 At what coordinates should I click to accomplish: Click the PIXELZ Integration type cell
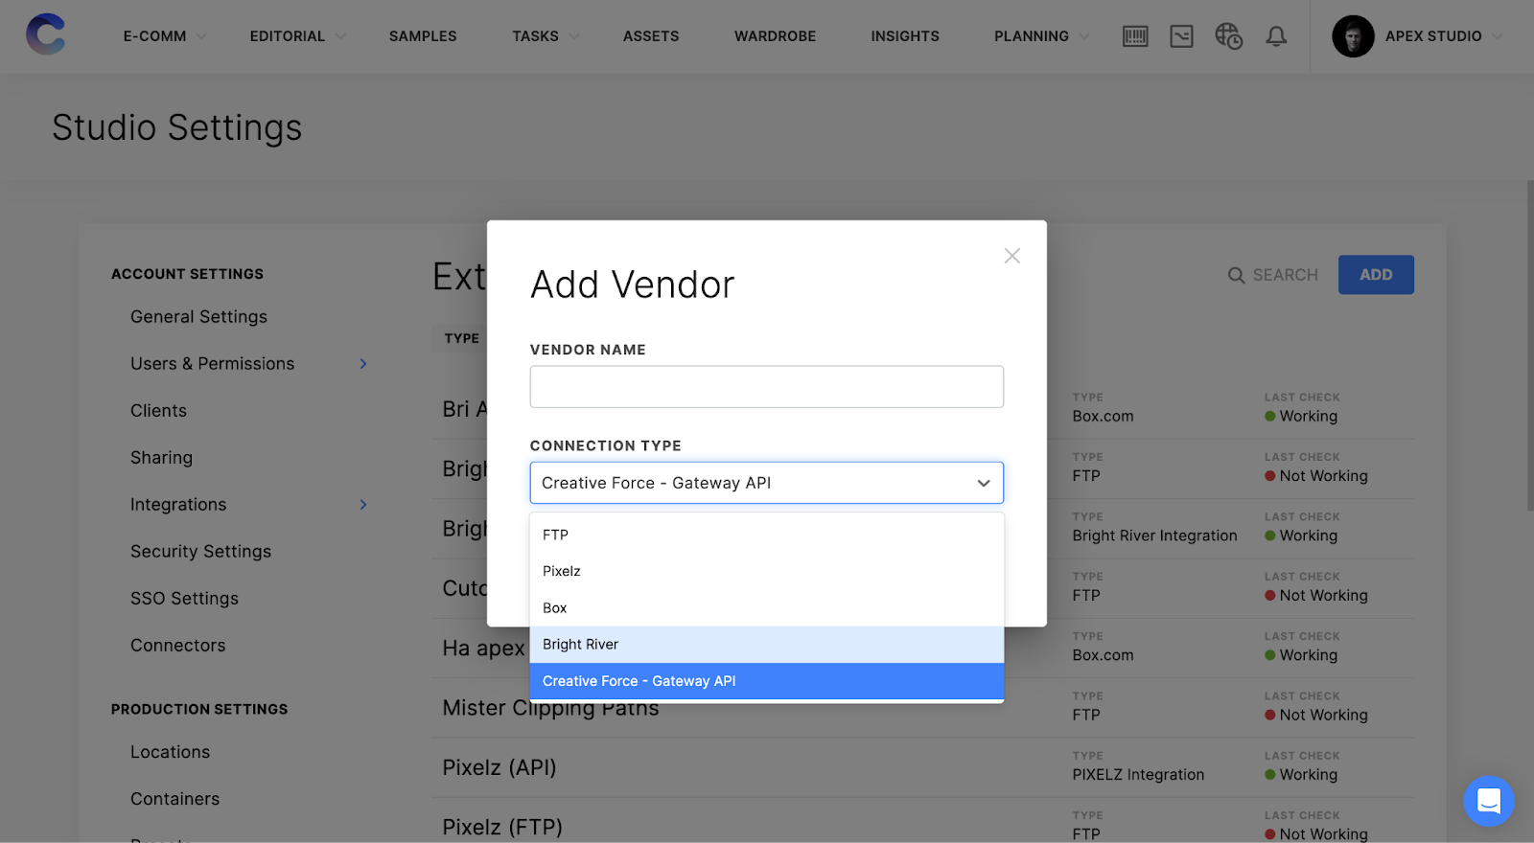[x=1138, y=775]
